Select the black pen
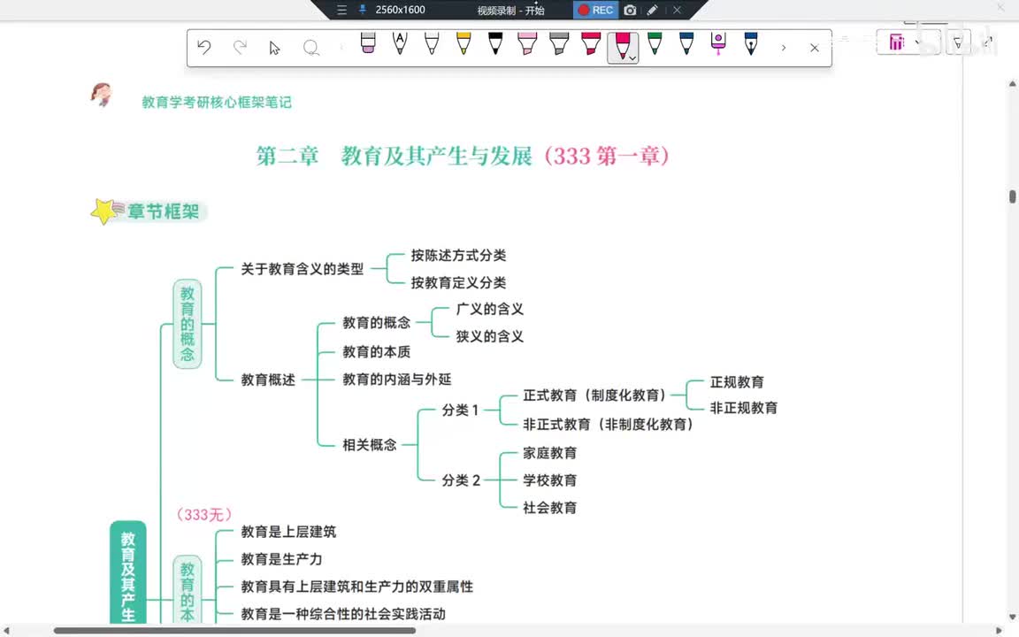The height and width of the screenshot is (637, 1019). click(x=495, y=43)
